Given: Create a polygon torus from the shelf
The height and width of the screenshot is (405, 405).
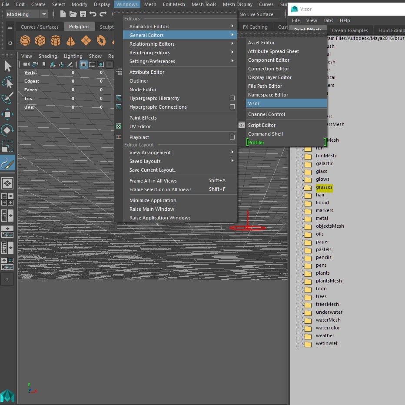Looking at the screenshot, I should click(101, 40).
